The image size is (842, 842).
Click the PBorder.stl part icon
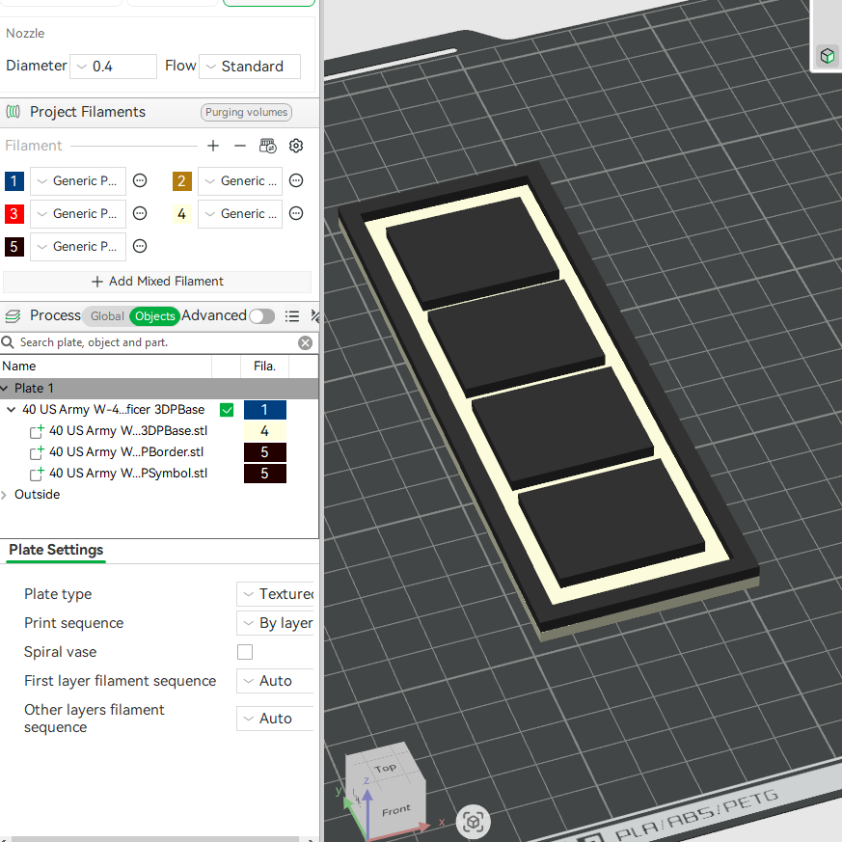(x=37, y=452)
